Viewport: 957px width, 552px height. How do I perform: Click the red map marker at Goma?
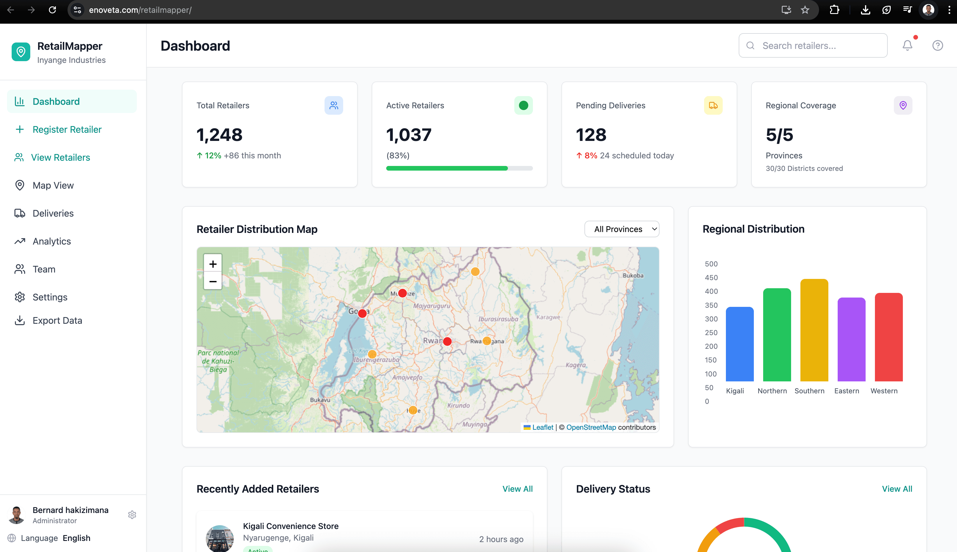click(362, 314)
